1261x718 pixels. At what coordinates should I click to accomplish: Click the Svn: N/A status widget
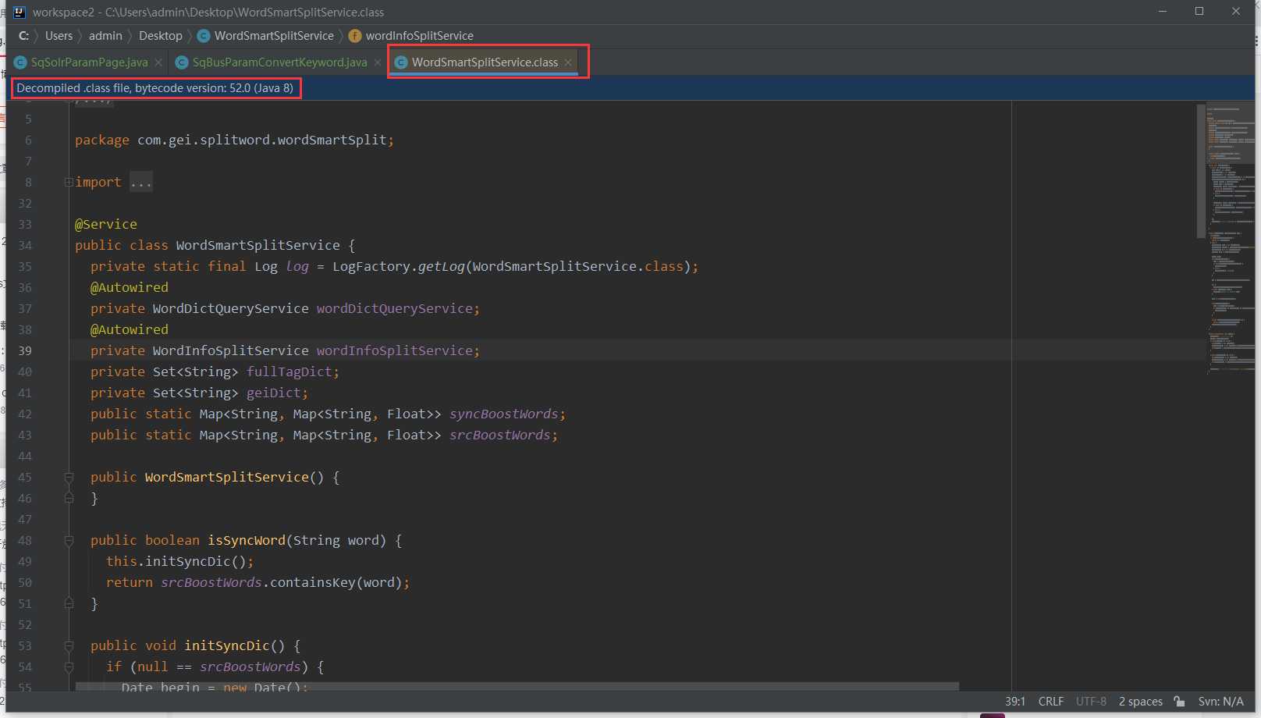coord(1221,702)
